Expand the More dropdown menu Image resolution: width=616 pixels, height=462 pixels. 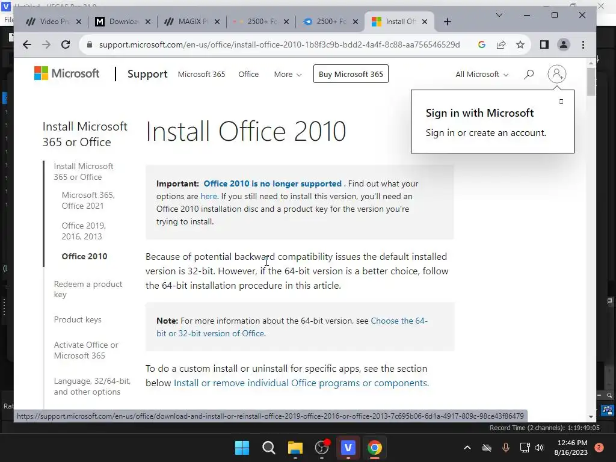[288, 74]
